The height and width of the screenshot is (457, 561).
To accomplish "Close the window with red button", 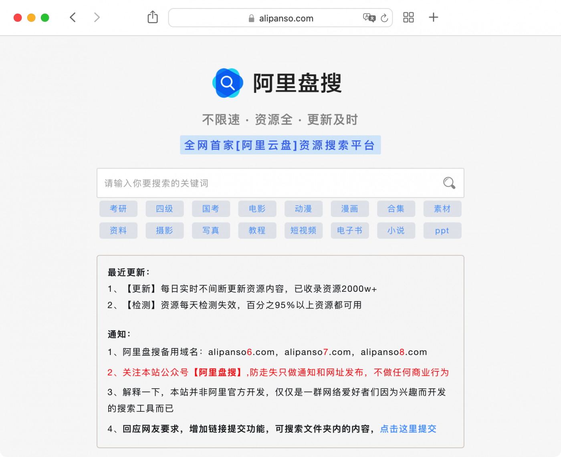I will (x=18, y=18).
